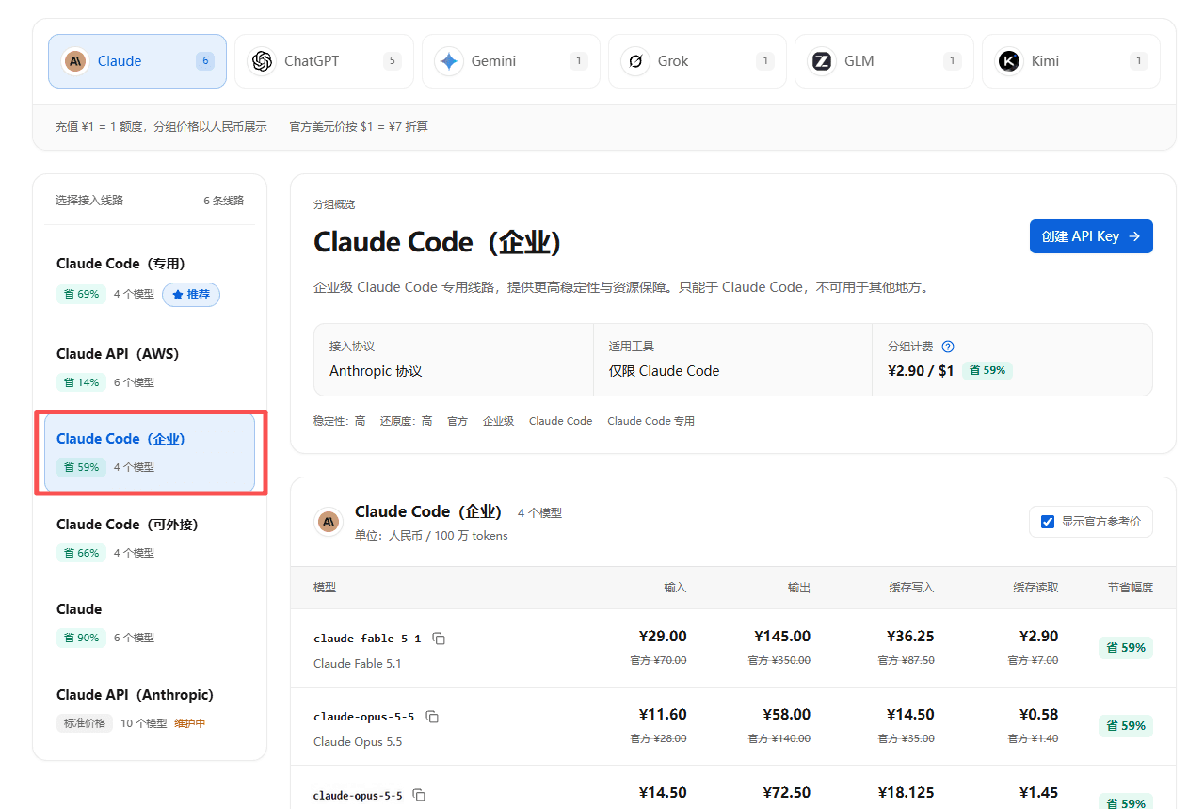Click the ¥2.90 / $1 billing value
Screen dimensions: 1204x809
[921, 371]
